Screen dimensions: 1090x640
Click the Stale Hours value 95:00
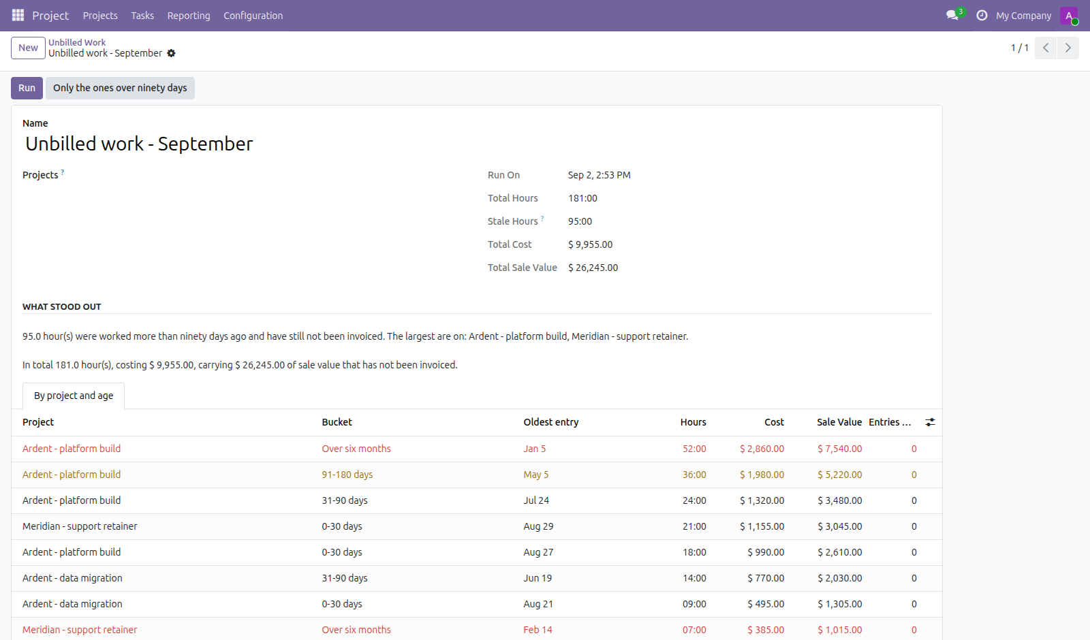pos(580,221)
